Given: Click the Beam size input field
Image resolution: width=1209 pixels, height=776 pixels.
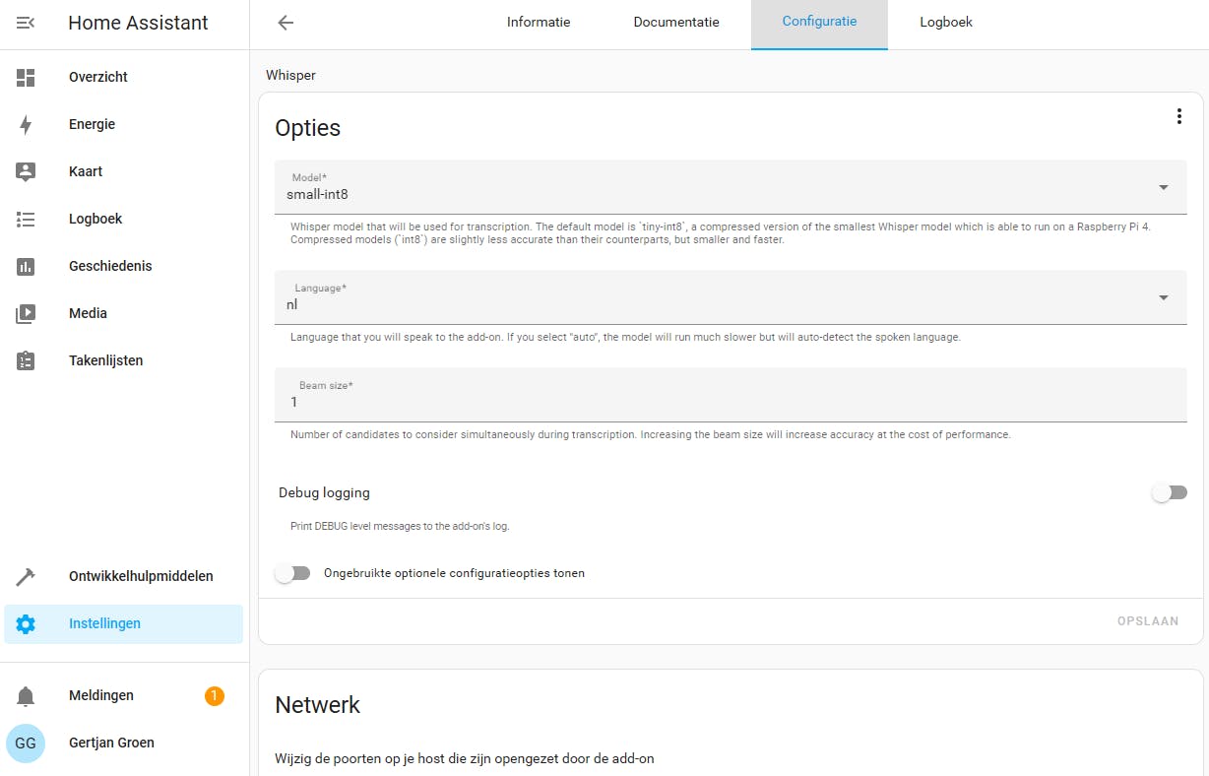Looking at the screenshot, I should 730,402.
